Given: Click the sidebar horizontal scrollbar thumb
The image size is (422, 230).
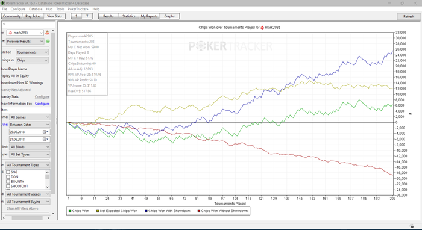Looking at the screenshot, I should click(27, 217).
